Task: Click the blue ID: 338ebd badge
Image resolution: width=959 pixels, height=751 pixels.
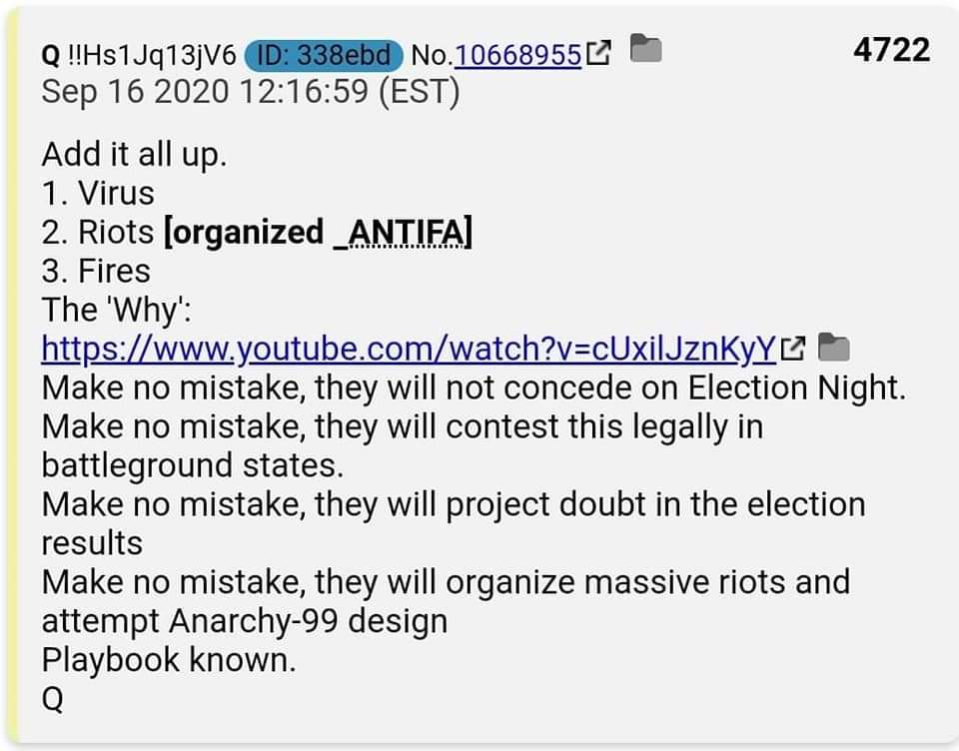Action: tap(324, 56)
